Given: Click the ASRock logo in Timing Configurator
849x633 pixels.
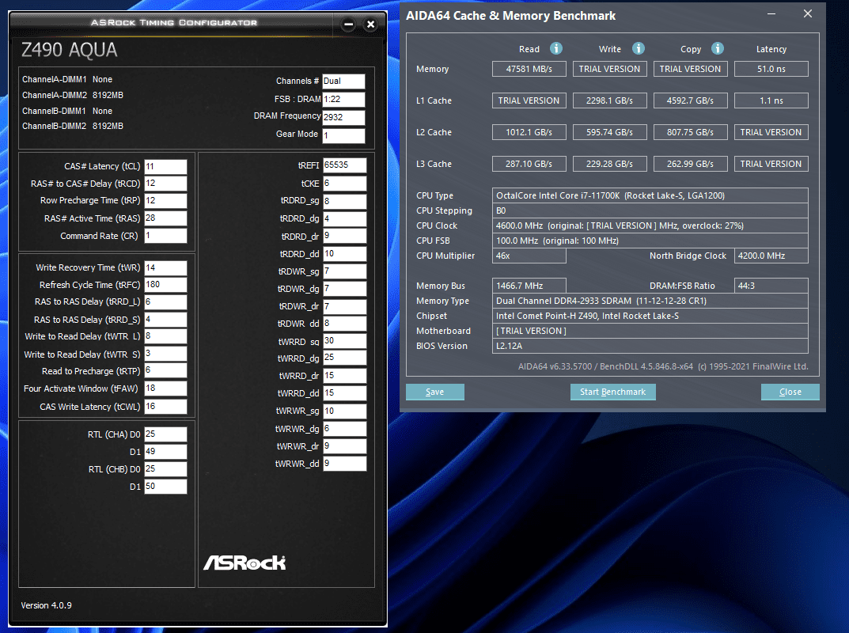Looking at the screenshot, I should (244, 563).
